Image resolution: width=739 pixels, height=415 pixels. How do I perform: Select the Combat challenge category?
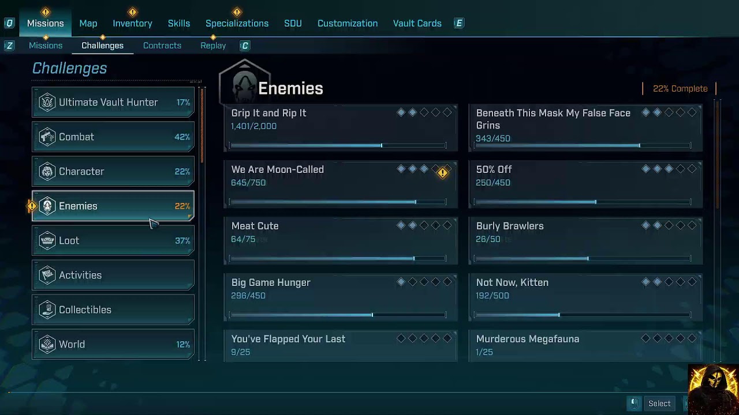(x=113, y=137)
